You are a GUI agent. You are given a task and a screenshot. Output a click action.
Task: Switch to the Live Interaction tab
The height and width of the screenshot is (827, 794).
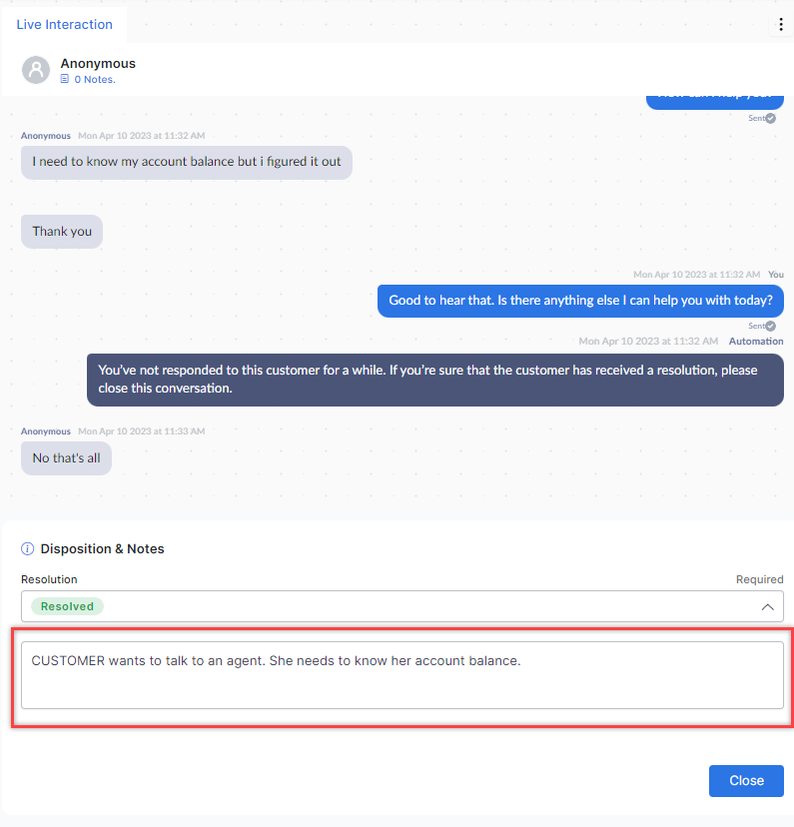[x=64, y=24]
